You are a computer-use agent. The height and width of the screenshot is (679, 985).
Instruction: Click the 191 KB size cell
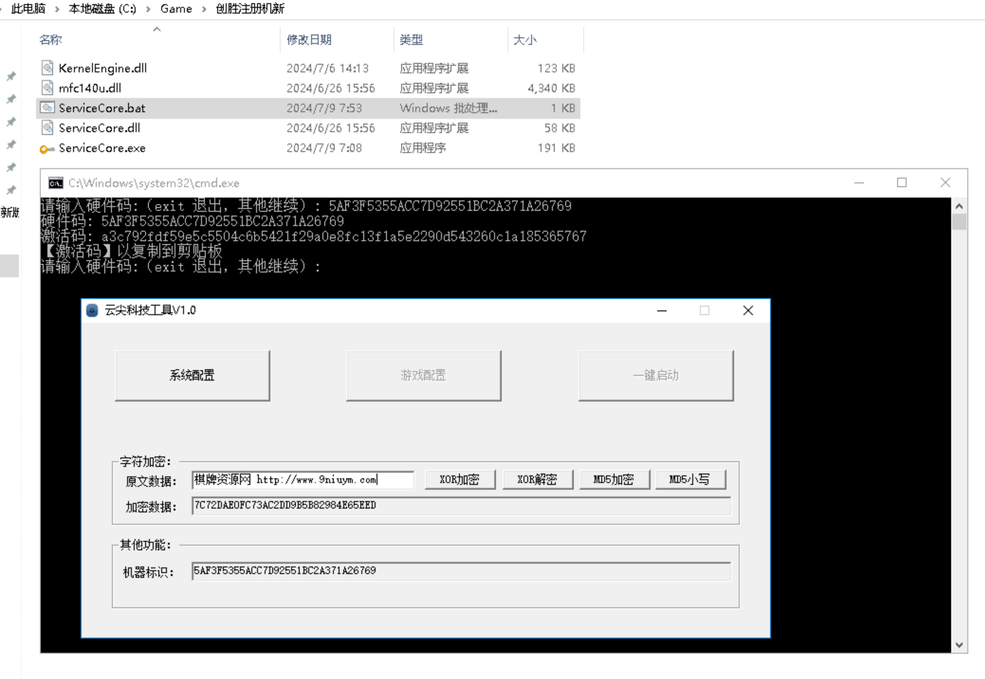click(x=556, y=148)
